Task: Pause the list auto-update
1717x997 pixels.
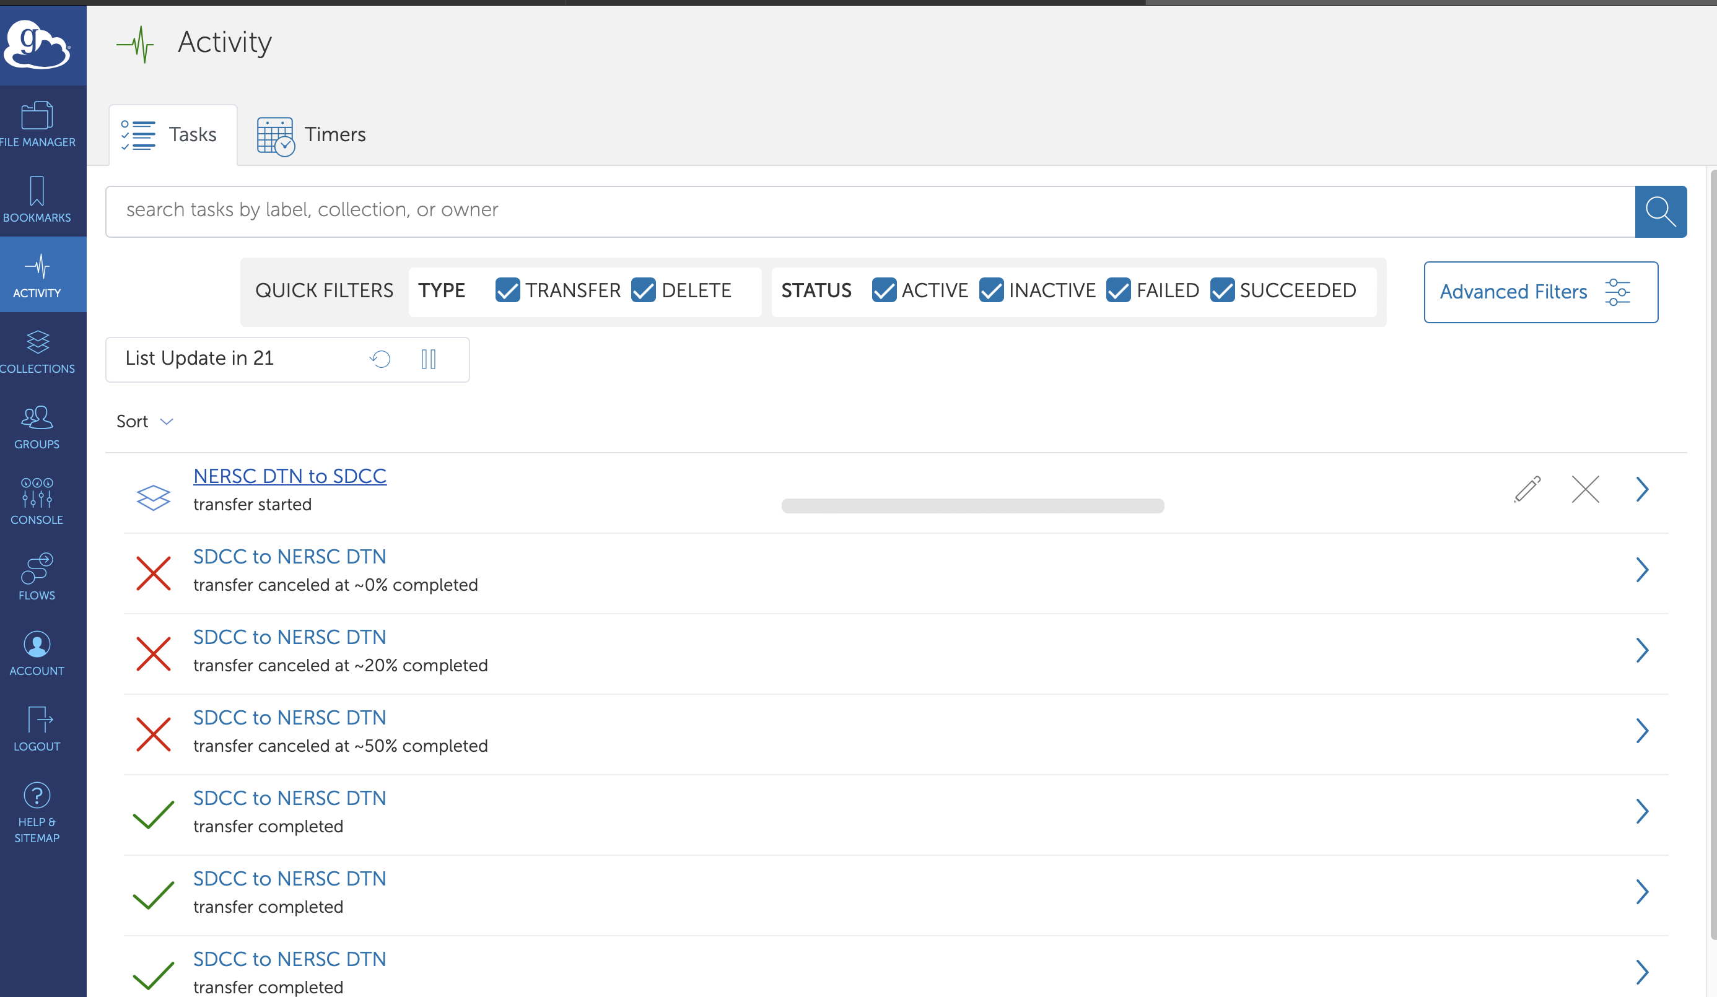Action: tap(429, 359)
